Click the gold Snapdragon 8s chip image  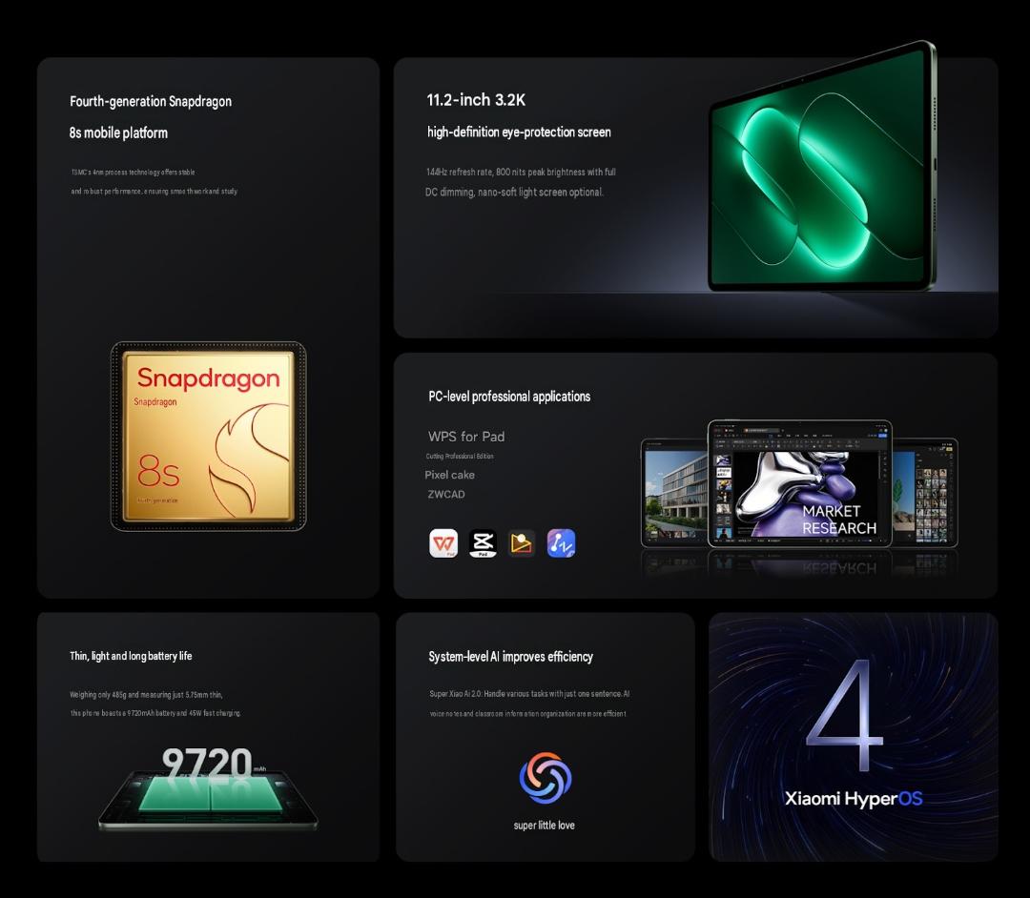coord(208,436)
